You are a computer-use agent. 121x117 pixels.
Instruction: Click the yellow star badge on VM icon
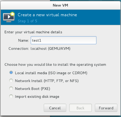[x=12, y=14]
